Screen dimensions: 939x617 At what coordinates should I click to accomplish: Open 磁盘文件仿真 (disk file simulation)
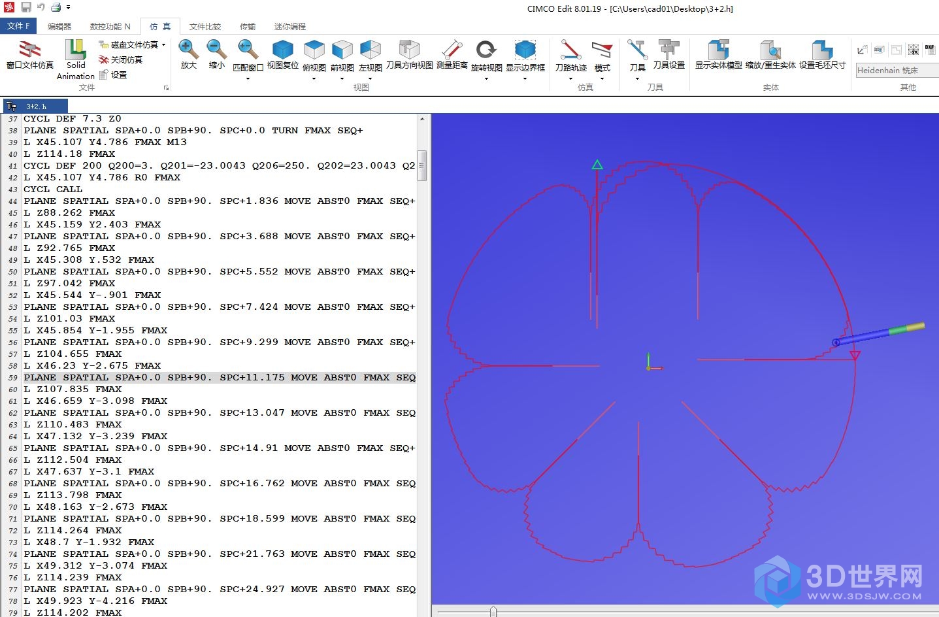point(129,44)
